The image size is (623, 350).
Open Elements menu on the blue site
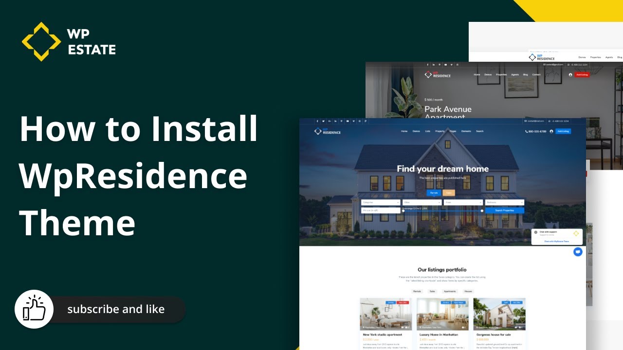(x=466, y=131)
